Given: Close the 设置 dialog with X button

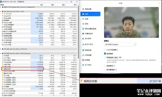Looking at the screenshot, I should click(x=159, y=3).
